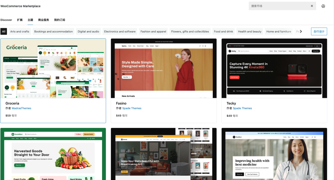Open Spade Themes link under Tecky
Viewport: 334px width, 180px height.
click(242, 108)
